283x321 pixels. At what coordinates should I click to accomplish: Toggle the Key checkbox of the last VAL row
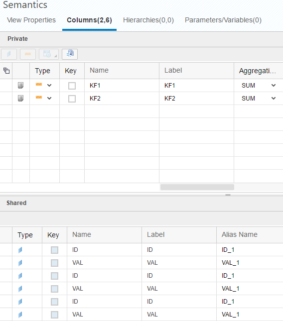pyautogui.click(x=54, y=315)
